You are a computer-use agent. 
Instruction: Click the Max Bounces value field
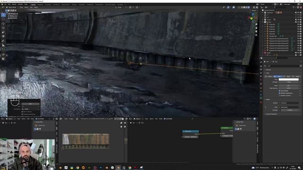click(288, 88)
